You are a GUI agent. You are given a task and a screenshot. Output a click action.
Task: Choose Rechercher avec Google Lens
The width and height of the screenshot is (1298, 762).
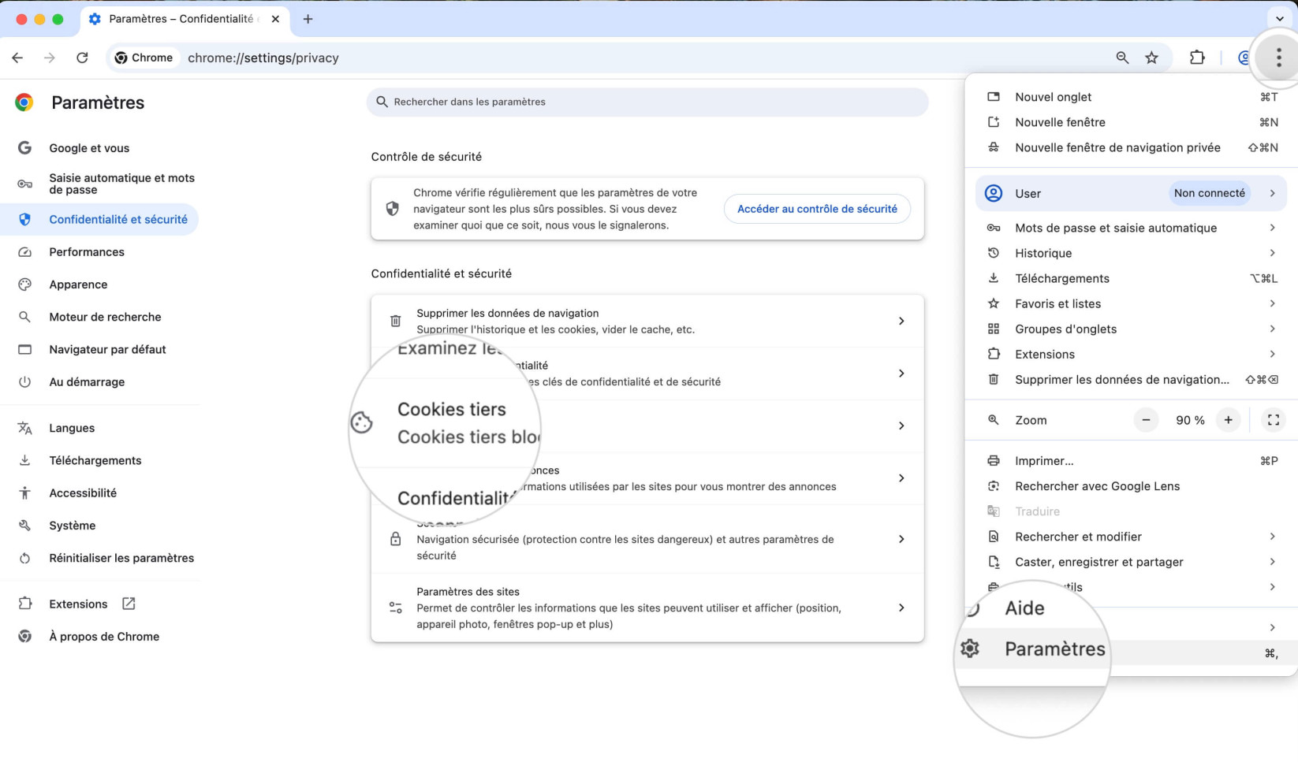click(1132, 486)
